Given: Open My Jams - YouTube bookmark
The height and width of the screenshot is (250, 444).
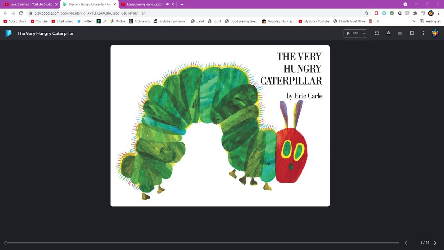Looking at the screenshot, I should point(314,21).
